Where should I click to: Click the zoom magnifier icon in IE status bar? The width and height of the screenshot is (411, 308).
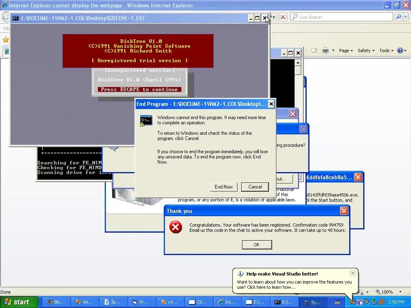pyautogui.click(x=378, y=292)
